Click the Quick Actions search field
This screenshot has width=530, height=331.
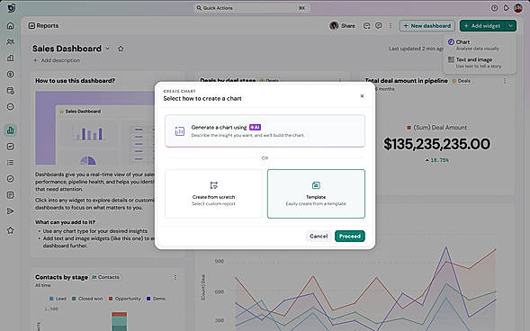(252, 8)
